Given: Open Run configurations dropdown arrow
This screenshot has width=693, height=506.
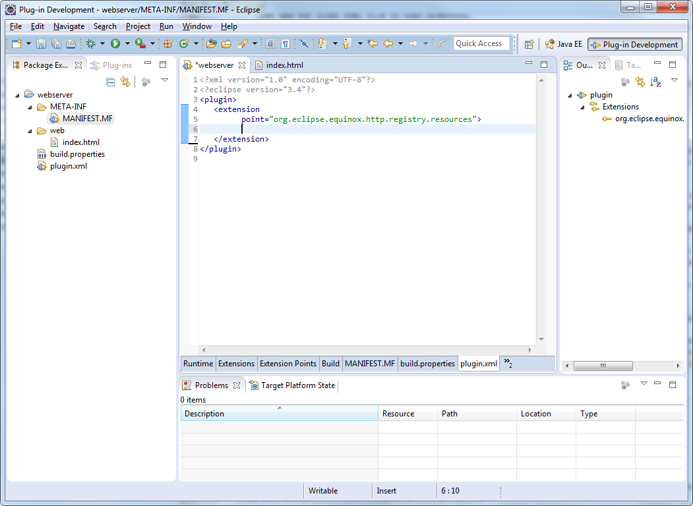Looking at the screenshot, I should point(127,43).
